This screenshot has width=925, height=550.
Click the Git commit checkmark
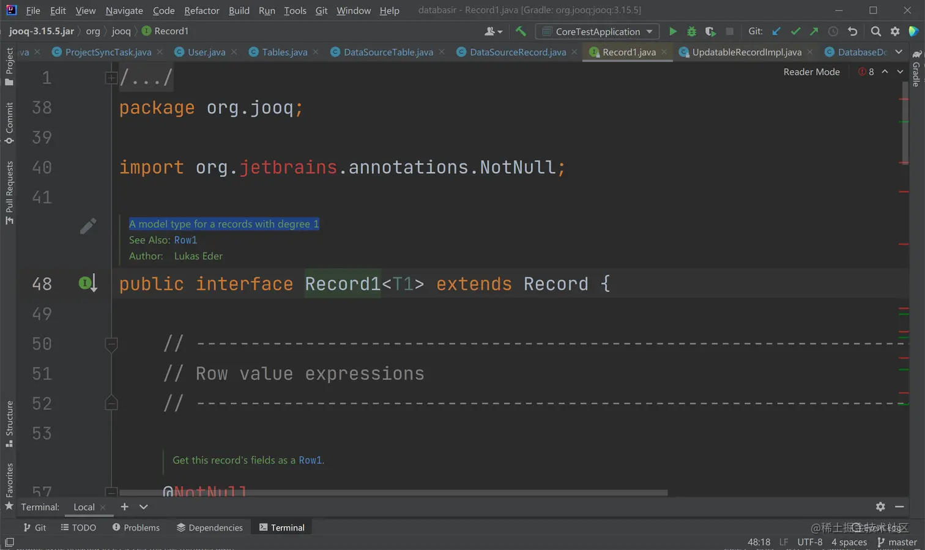[795, 31]
